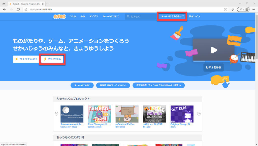Reload the page with the refresh icon

[18, 9]
